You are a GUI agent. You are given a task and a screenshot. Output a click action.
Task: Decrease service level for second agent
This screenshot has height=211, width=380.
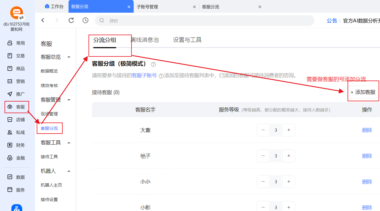(x=263, y=156)
